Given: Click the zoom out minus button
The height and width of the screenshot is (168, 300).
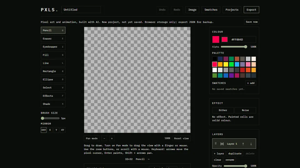Looking at the screenshot, I should click(104, 138).
